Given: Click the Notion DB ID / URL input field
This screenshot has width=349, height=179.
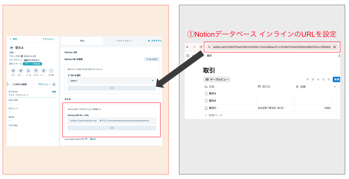Looking at the screenshot, I should [x=112, y=121].
